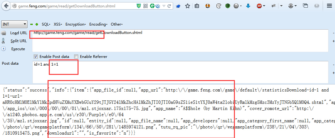Open the Encryption menu in HackBar
Image resolution: width=335 pixels, height=138 pixels.
click(x=76, y=24)
